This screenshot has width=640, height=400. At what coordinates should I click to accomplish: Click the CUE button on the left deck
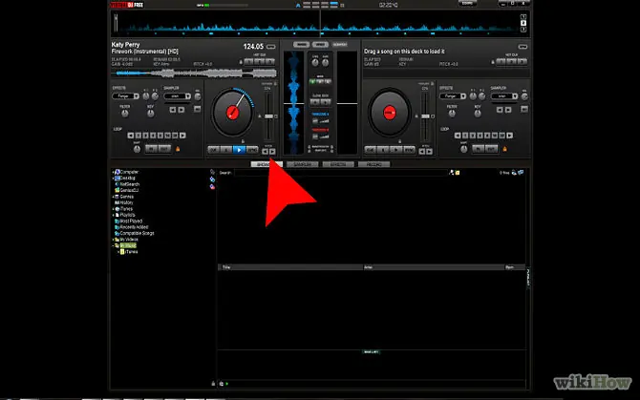(x=213, y=150)
